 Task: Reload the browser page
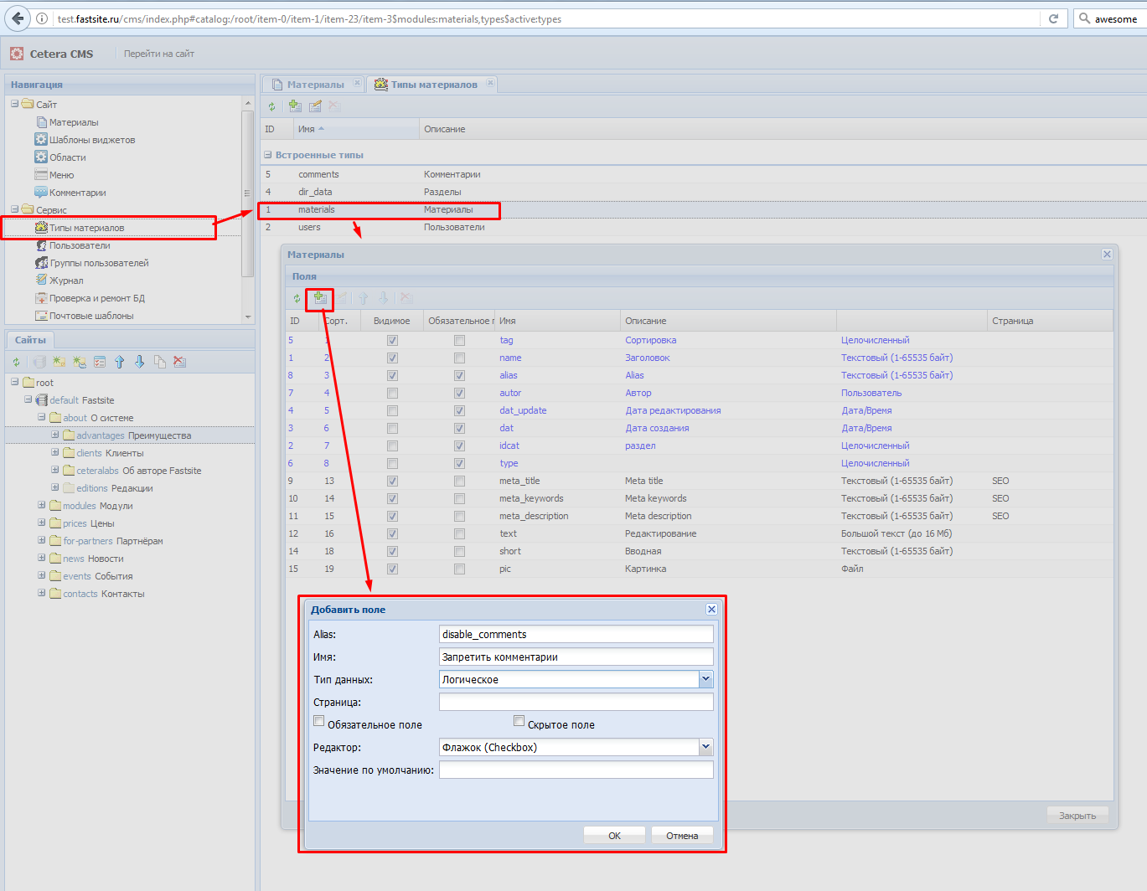coord(1053,18)
